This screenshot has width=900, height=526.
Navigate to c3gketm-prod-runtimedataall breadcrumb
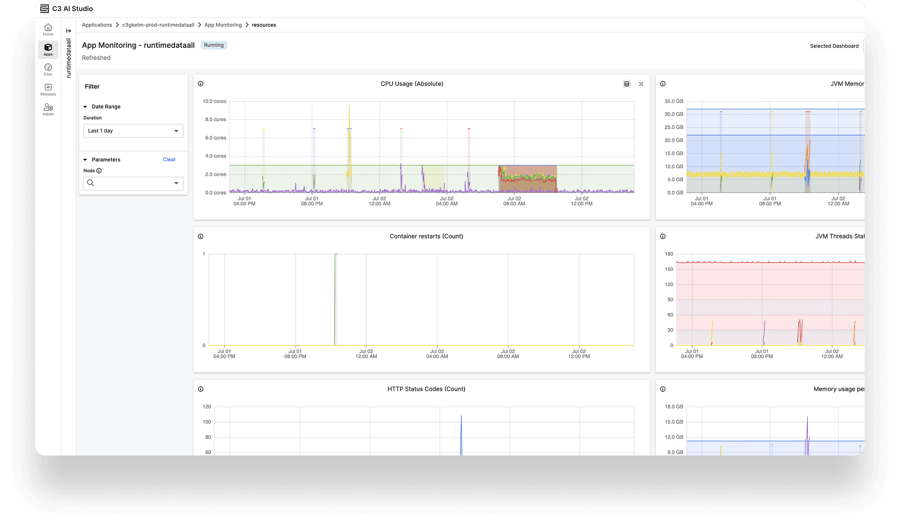(158, 25)
